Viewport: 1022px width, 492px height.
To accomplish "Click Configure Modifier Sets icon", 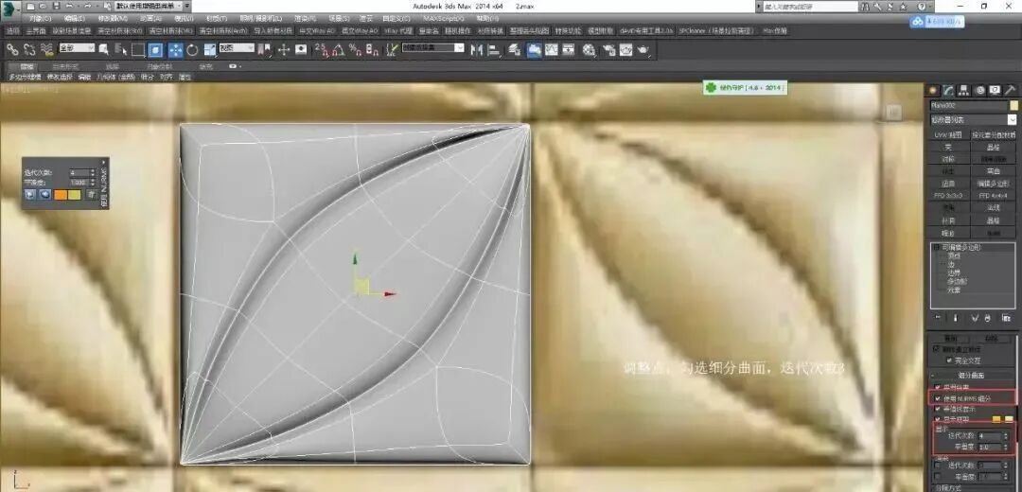I will (1006, 318).
